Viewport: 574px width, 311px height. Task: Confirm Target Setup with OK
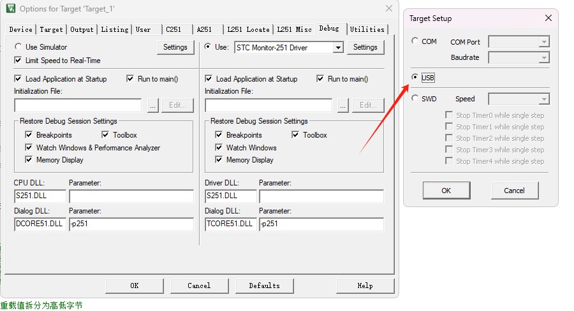[446, 191]
